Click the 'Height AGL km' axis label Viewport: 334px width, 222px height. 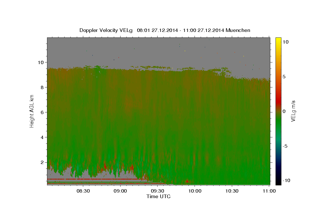coord(32,111)
